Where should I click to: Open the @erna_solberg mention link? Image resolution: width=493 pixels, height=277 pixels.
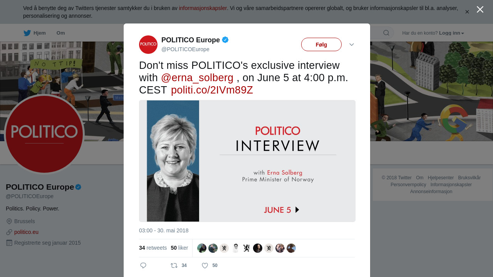click(x=197, y=78)
